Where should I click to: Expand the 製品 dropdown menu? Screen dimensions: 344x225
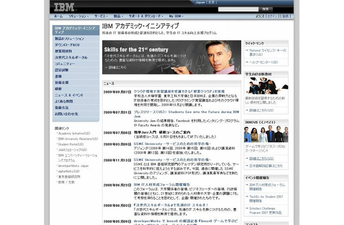click(x=118, y=16)
